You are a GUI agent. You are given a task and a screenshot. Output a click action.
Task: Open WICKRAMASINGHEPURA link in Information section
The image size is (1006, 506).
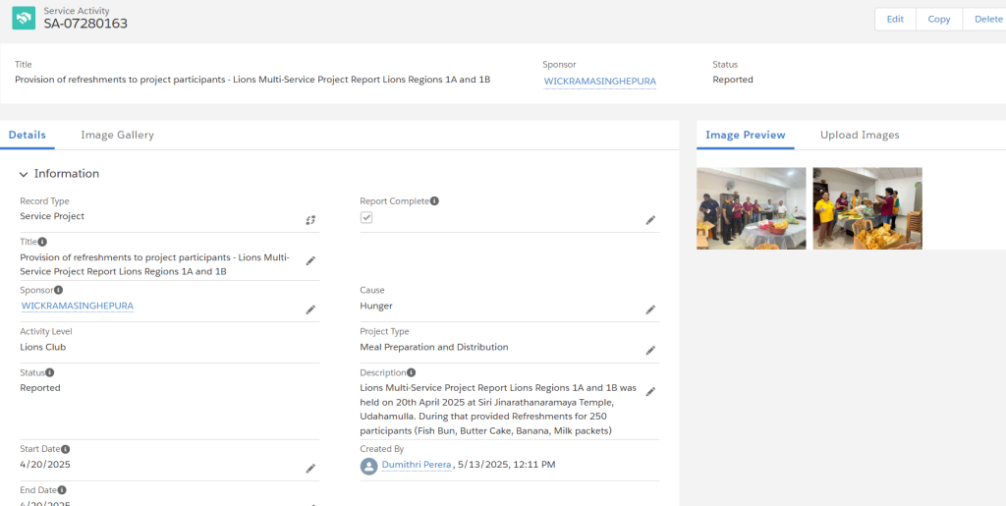coord(77,306)
